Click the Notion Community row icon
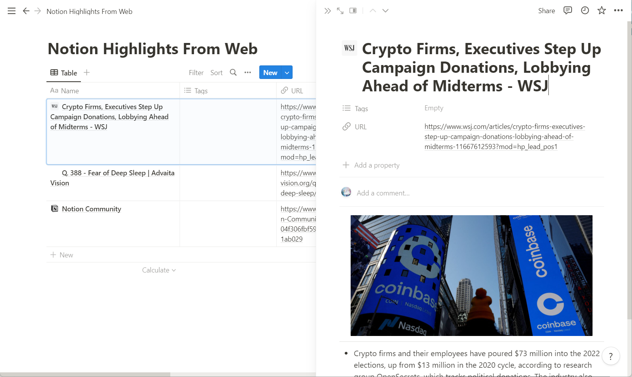Viewport: 632px width, 377px height. click(x=55, y=209)
